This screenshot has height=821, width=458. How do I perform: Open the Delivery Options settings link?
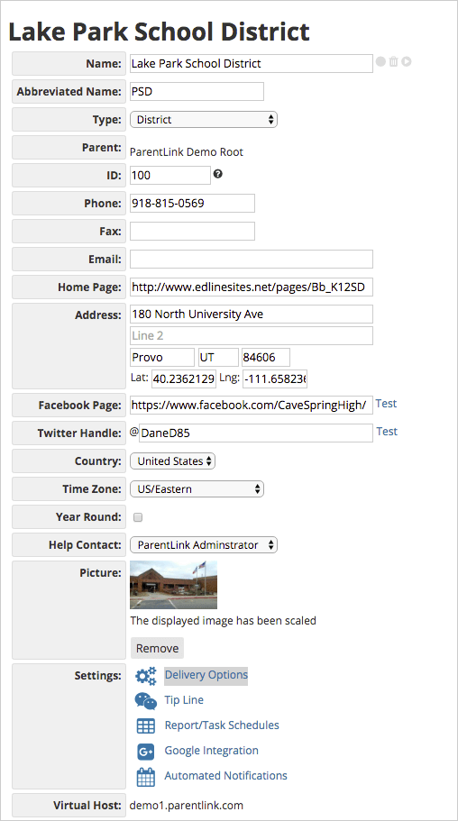(x=206, y=675)
